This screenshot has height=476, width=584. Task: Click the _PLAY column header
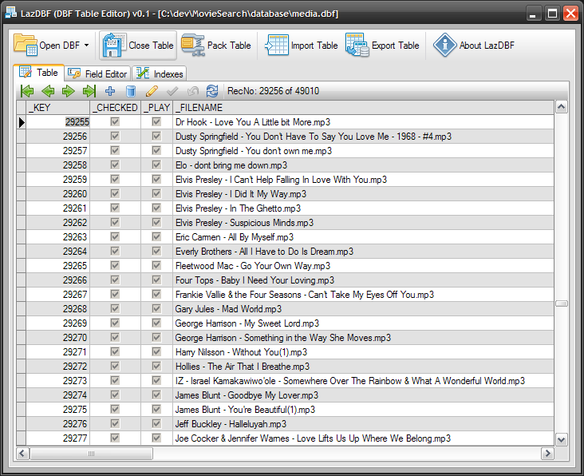point(157,108)
